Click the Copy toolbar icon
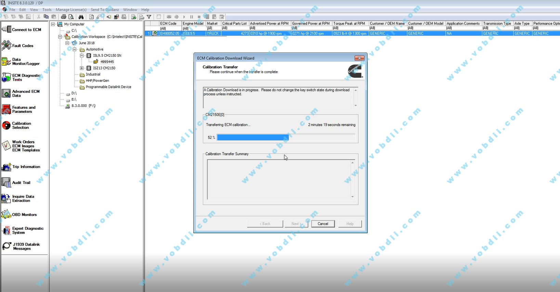Image resolution: width=560 pixels, height=292 pixels. (46, 17)
